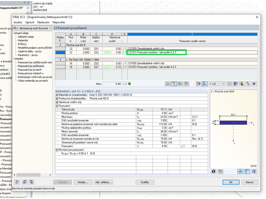This screenshot has height=199, width=266.
Task: Click green utilization bar for member 12 ZS2
Action: click(107, 53)
